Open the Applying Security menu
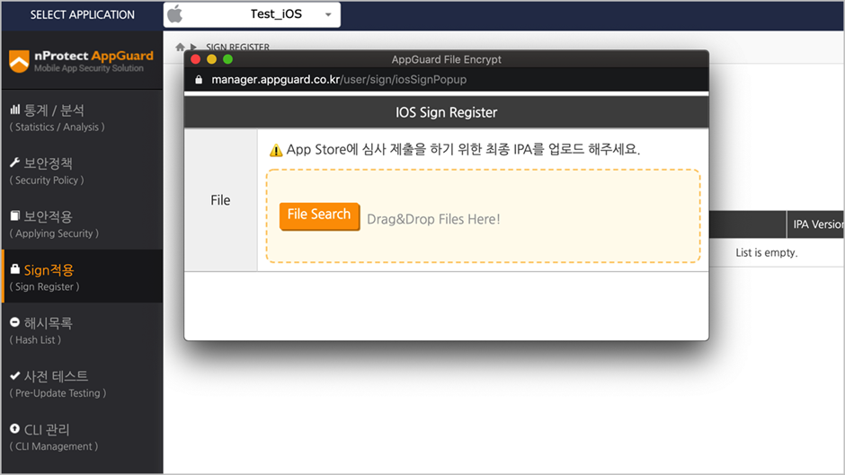The width and height of the screenshot is (845, 475). [x=82, y=224]
